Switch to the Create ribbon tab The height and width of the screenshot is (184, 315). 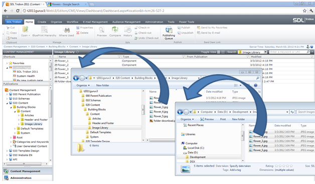pyautogui.click(x=42, y=22)
